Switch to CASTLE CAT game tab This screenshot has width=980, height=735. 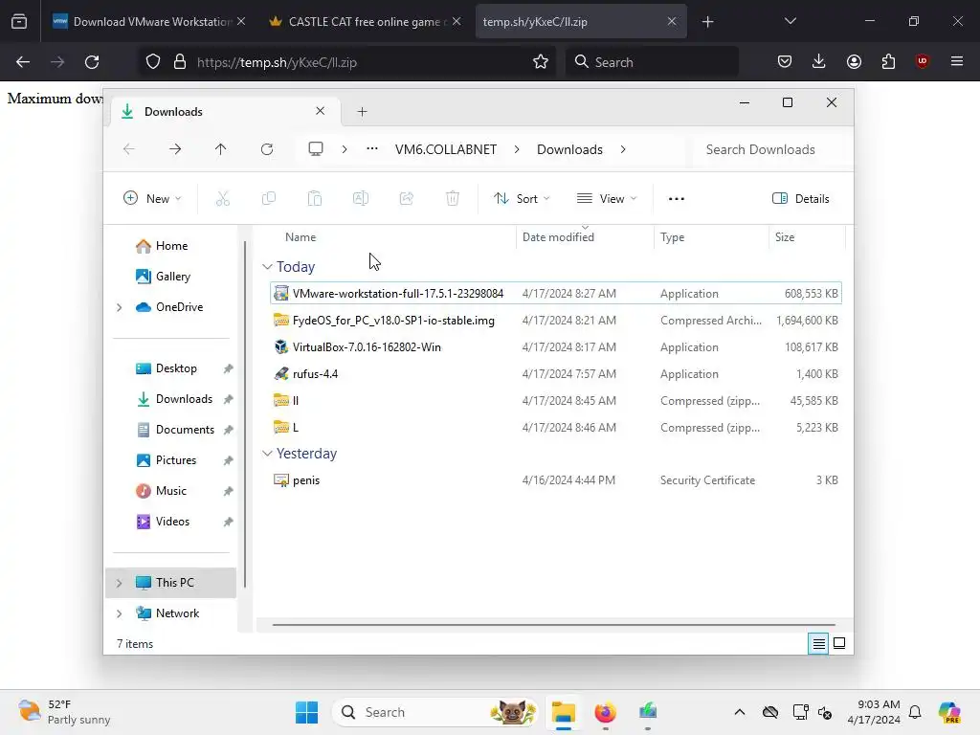coord(365,22)
